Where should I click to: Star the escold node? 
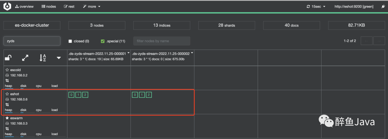pyautogui.click(x=7, y=70)
